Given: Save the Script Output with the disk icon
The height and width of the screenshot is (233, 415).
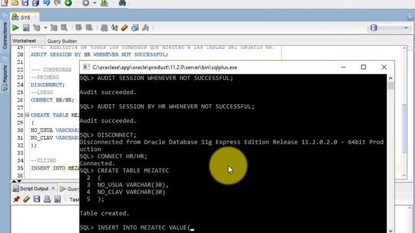Looking at the screenshot, I should click(x=37, y=199).
